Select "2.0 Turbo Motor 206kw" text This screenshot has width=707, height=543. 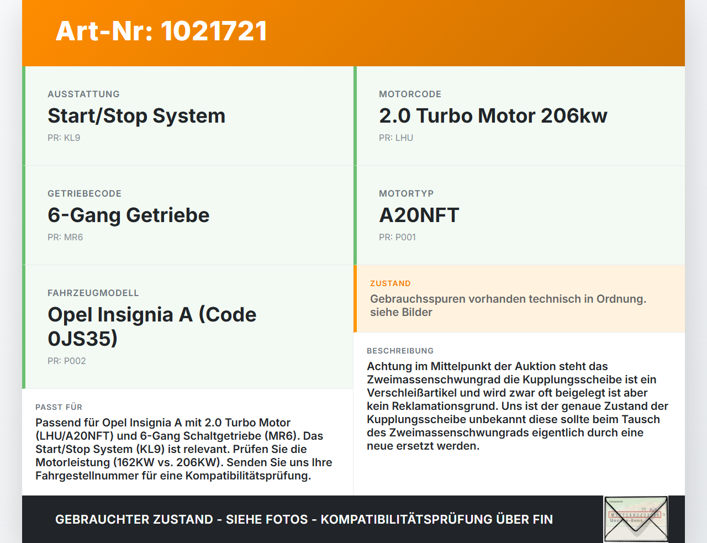pyautogui.click(x=493, y=116)
